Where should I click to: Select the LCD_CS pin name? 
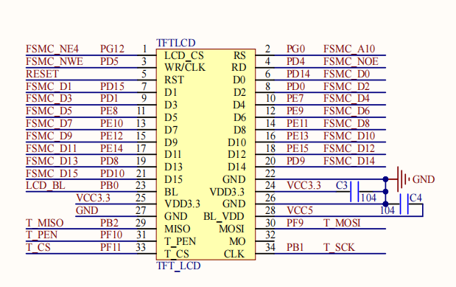point(184,55)
